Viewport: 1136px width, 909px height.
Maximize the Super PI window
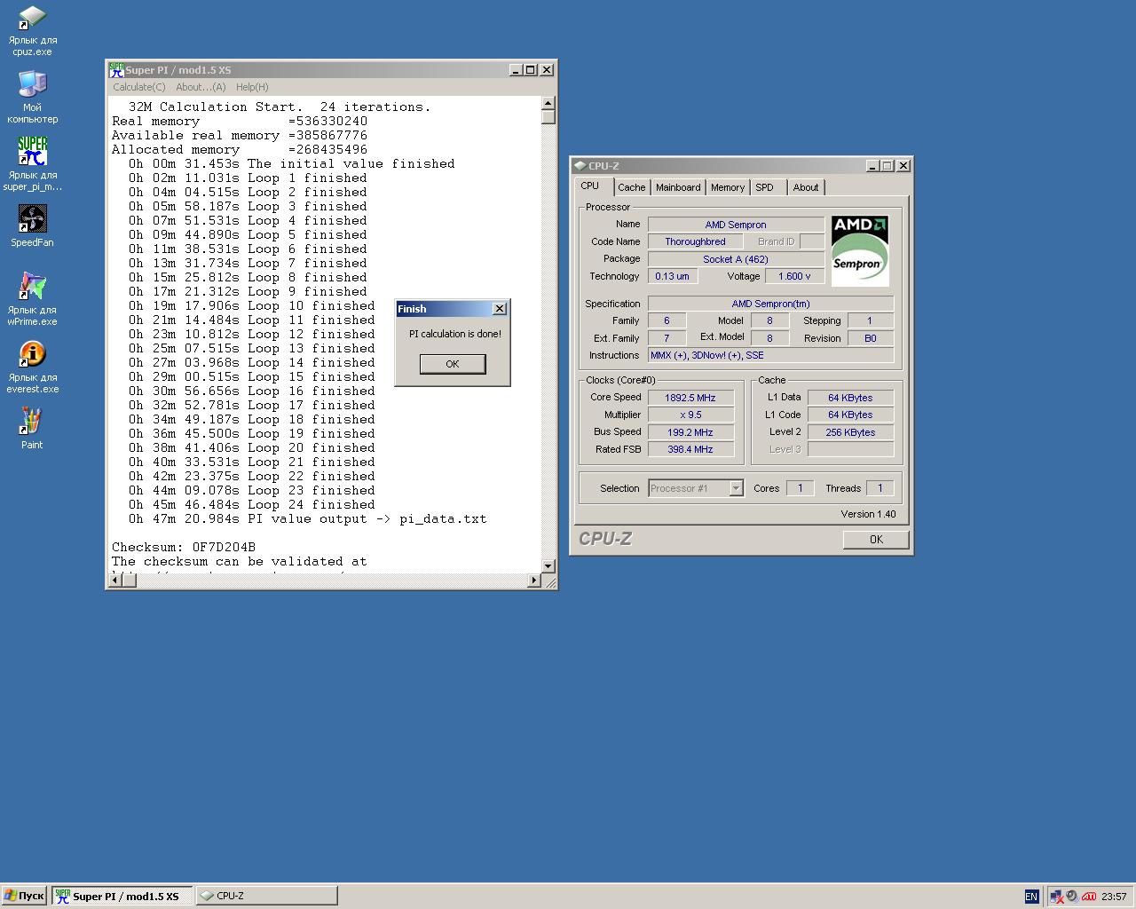pyautogui.click(x=531, y=70)
